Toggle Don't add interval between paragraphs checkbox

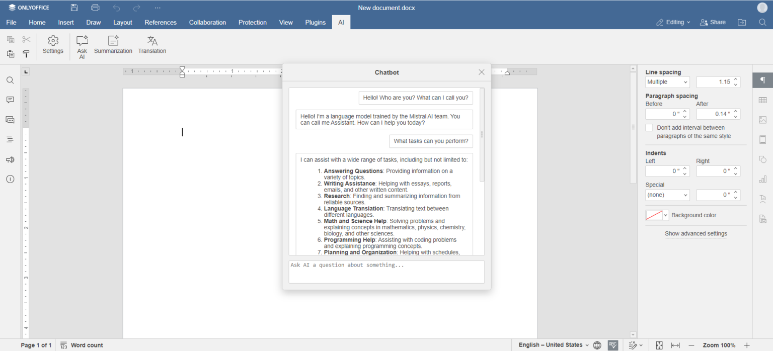pyautogui.click(x=649, y=127)
